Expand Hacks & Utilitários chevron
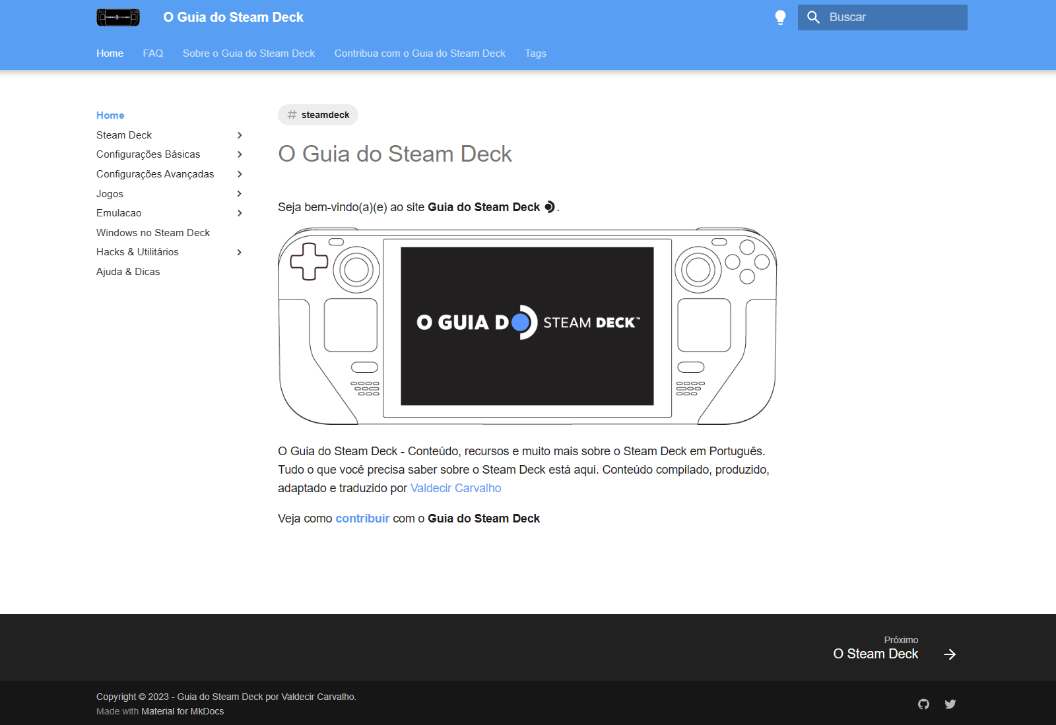This screenshot has width=1056, height=725. pos(240,252)
